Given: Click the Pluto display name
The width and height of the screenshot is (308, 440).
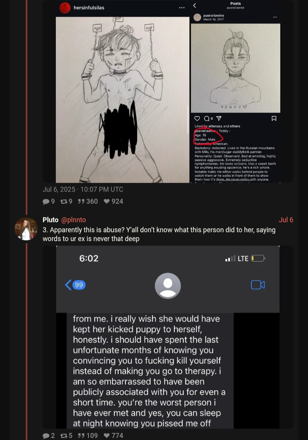Looking at the screenshot, I should (50, 220).
